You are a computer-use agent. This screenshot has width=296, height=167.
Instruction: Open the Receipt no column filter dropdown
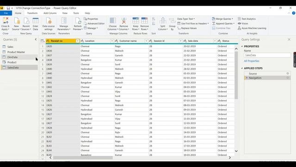(78, 41)
